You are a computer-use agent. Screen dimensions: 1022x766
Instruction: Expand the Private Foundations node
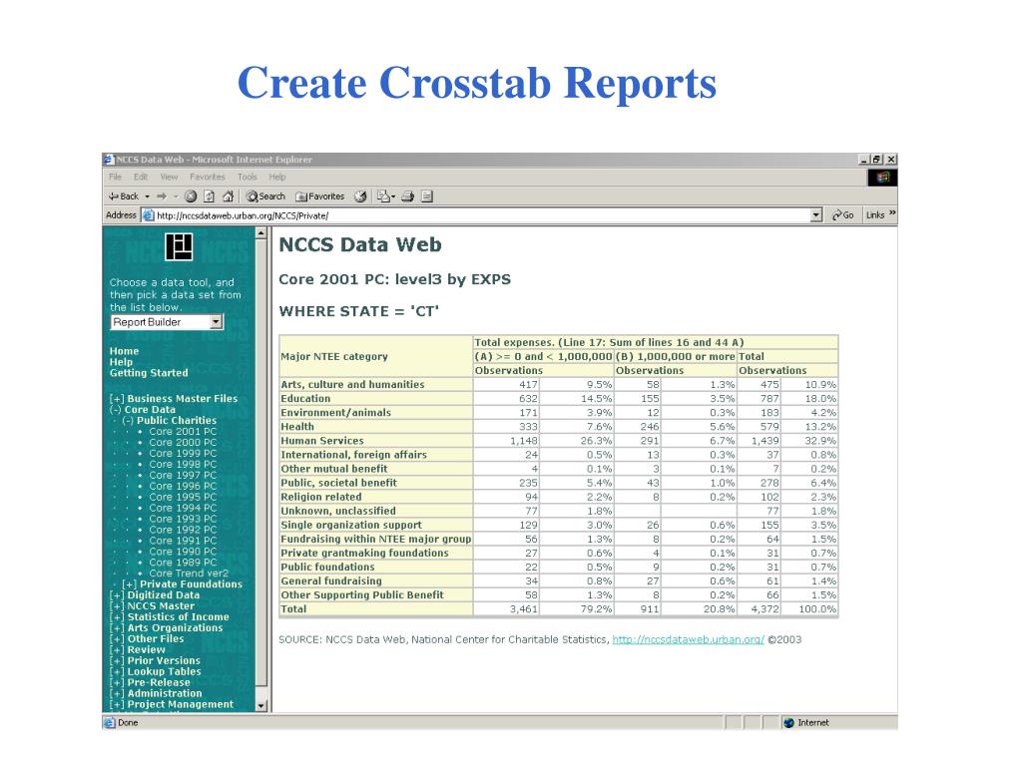[129, 584]
